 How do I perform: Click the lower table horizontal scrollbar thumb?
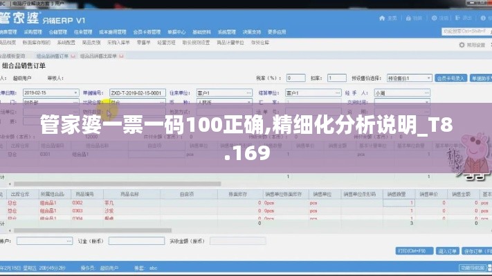[93, 230]
